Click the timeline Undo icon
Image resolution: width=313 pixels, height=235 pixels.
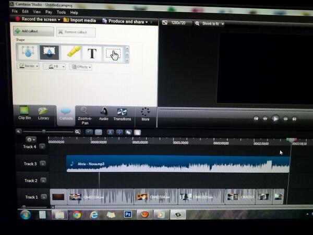(89, 132)
